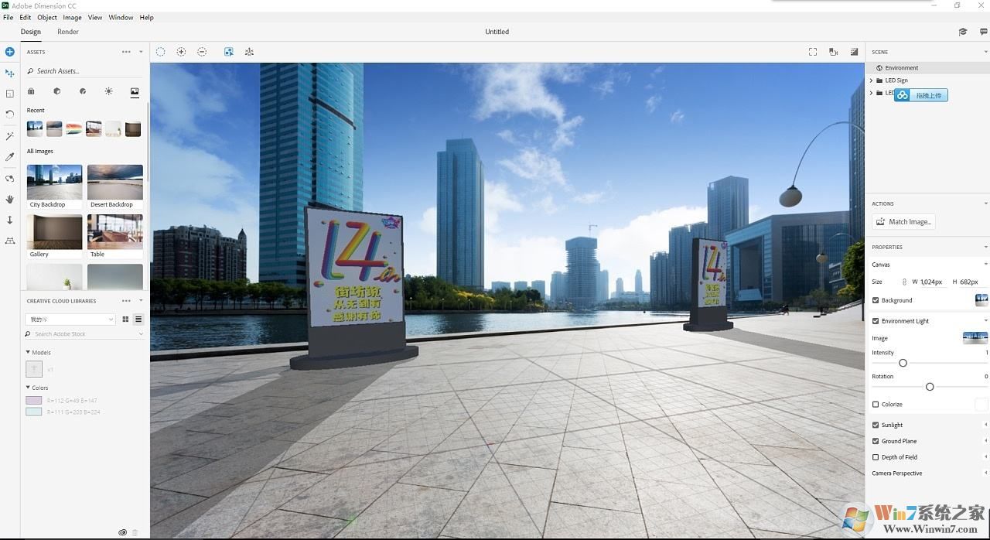Image resolution: width=990 pixels, height=540 pixels.
Task: Enable the Depth of Field checkbox
Action: (x=877, y=456)
